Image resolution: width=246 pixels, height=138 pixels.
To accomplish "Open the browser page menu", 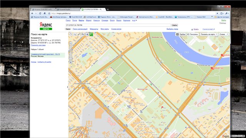I will [x=222, y=13].
